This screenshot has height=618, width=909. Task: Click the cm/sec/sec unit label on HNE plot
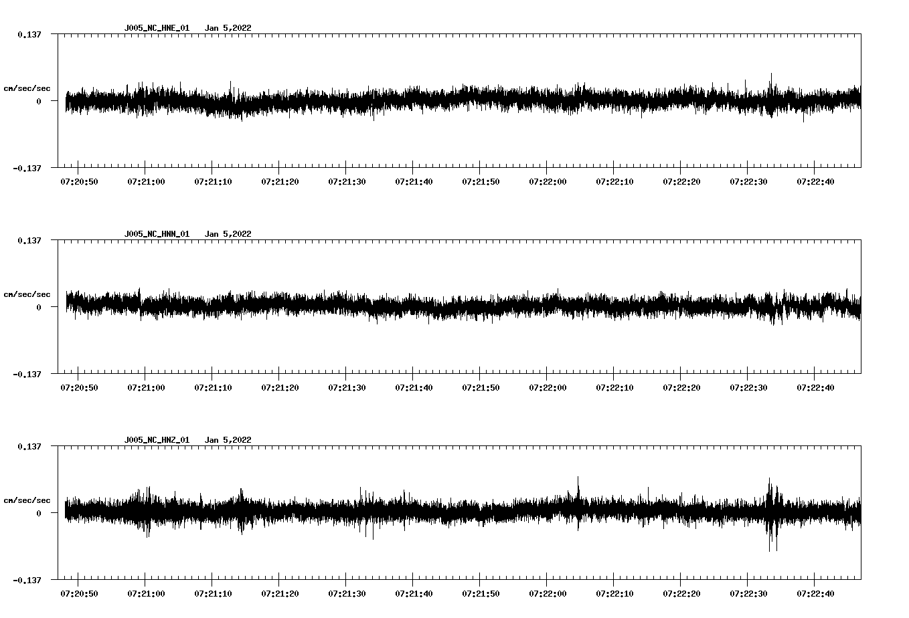[27, 88]
